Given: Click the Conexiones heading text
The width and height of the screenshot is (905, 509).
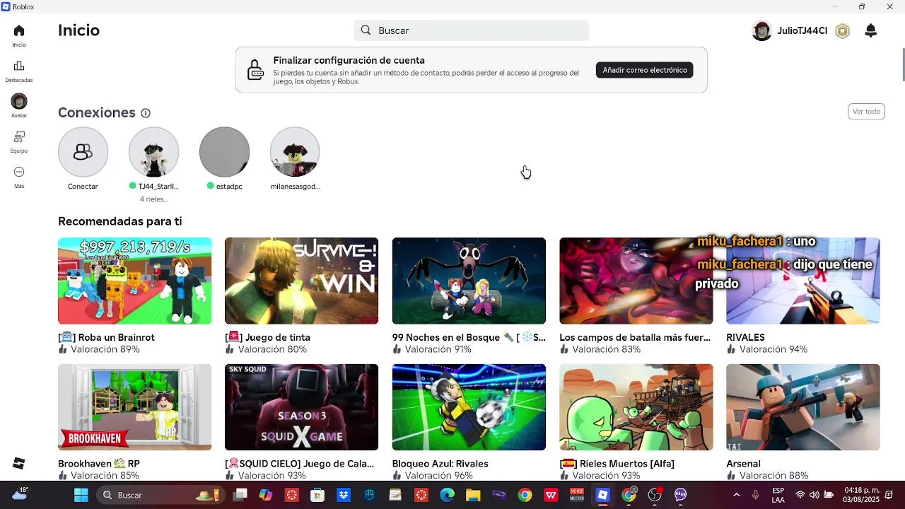Looking at the screenshot, I should click(96, 112).
